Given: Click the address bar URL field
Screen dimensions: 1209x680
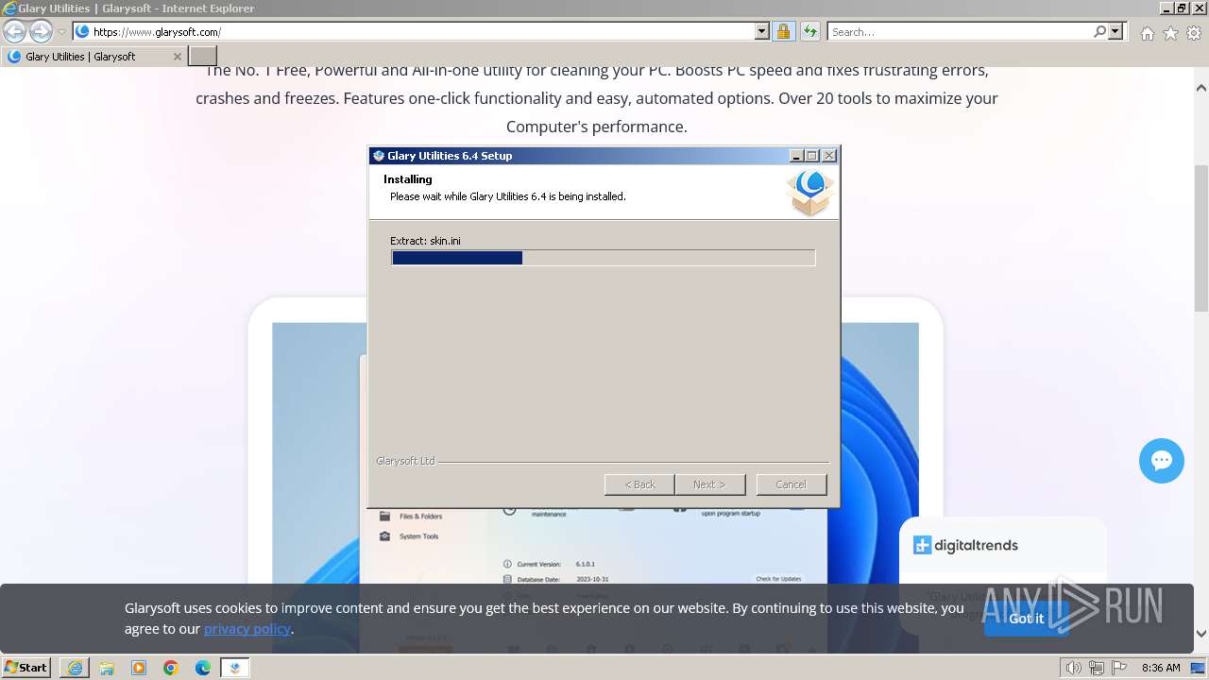Looking at the screenshot, I should point(423,31).
